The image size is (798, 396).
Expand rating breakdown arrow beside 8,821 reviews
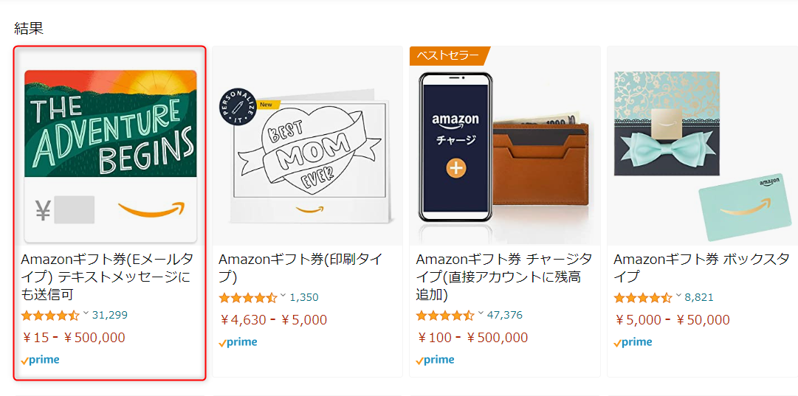click(678, 296)
